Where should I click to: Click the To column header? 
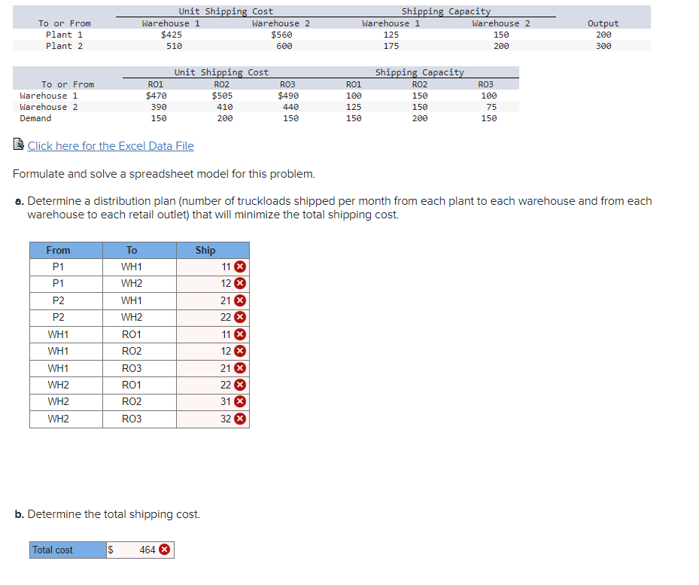pyautogui.click(x=132, y=250)
